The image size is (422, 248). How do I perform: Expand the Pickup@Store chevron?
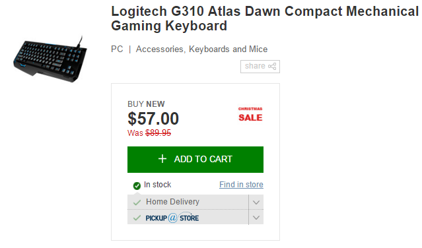(256, 218)
